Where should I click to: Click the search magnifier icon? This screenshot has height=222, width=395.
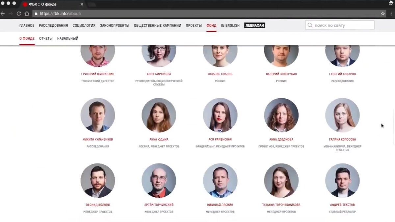pyautogui.click(x=310, y=25)
